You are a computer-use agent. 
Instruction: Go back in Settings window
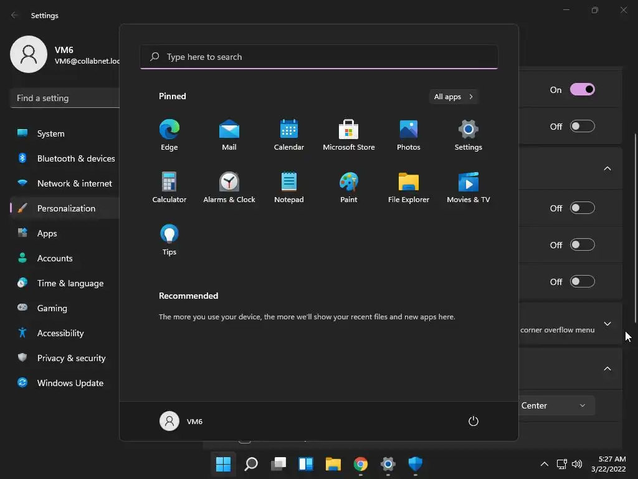(x=14, y=15)
